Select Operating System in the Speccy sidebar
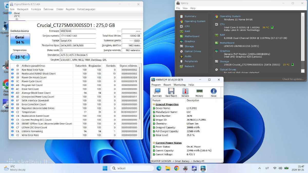Viewport: 308px width, 173px height. (x=195, y=21)
